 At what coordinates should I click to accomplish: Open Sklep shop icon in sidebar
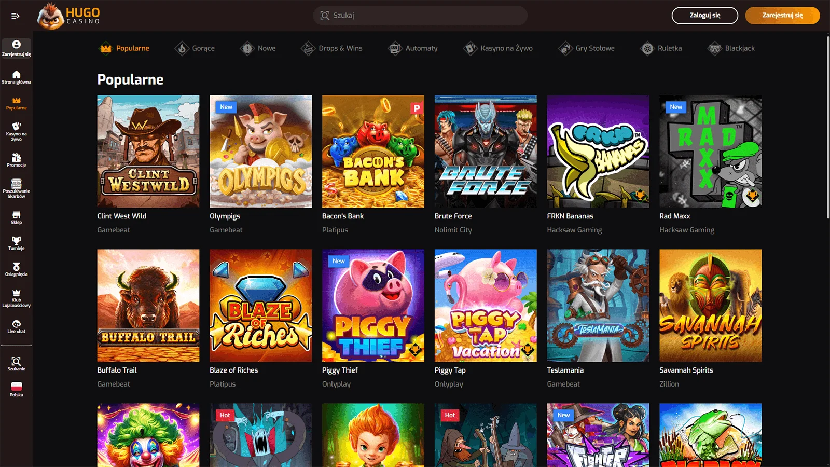point(16,214)
